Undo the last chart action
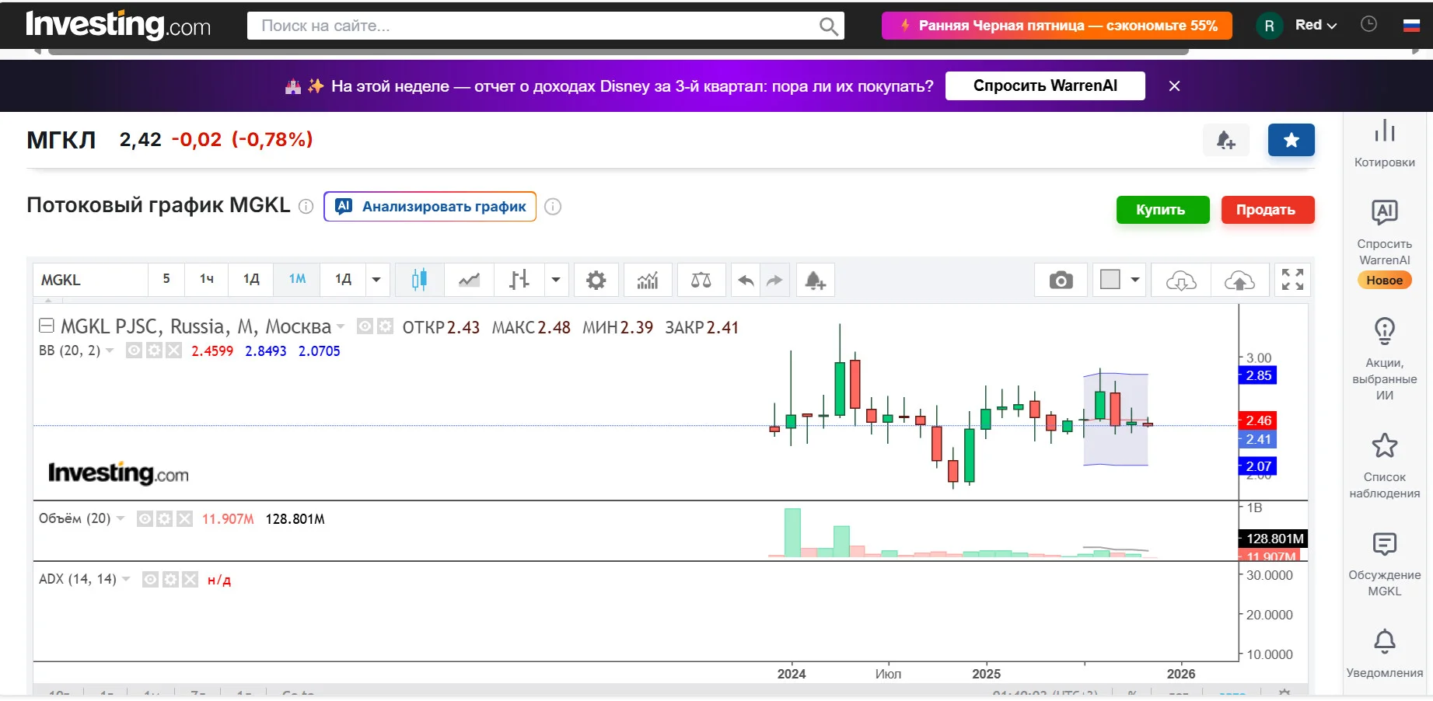Screen dimensions: 1433x701 click(746, 281)
